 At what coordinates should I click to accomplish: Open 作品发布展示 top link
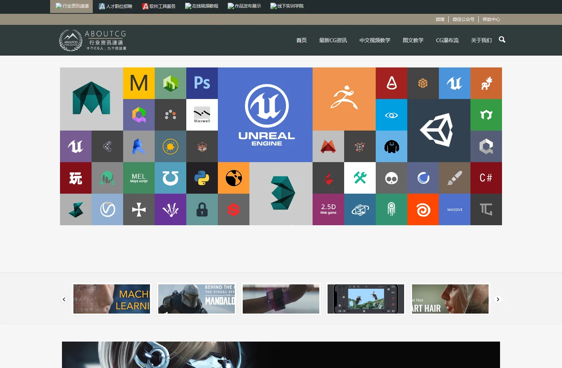coord(244,6)
